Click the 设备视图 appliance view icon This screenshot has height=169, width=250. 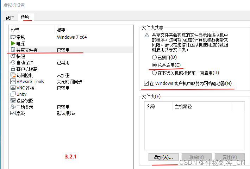tap(13, 100)
